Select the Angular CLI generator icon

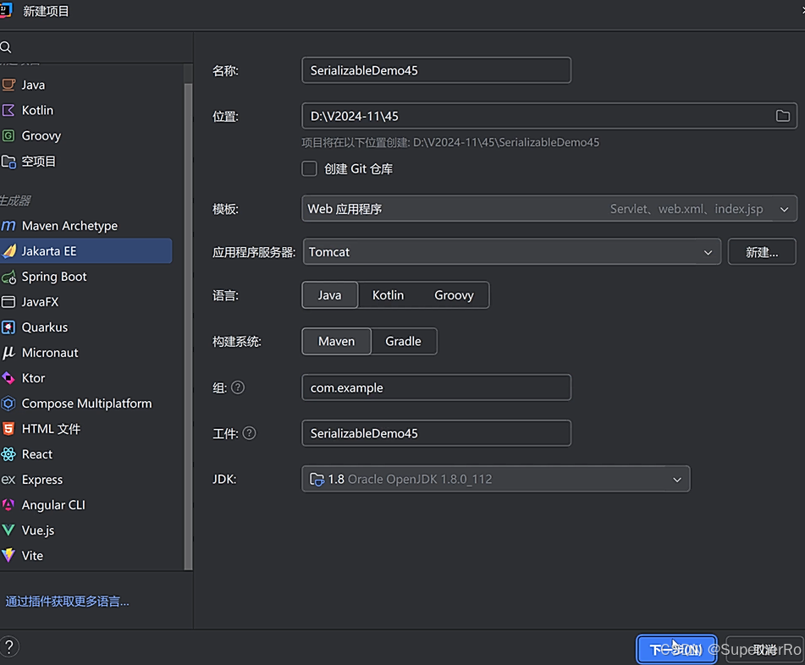[x=8, y=505]
